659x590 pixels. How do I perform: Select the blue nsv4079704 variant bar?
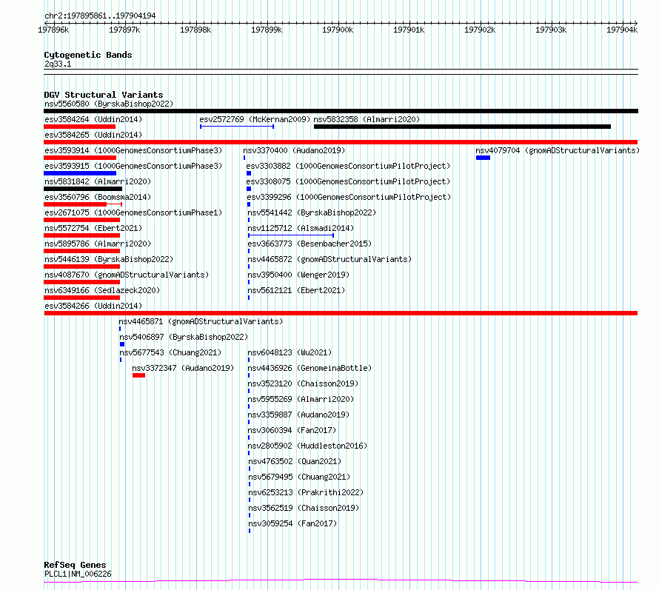tap(483, 158)
